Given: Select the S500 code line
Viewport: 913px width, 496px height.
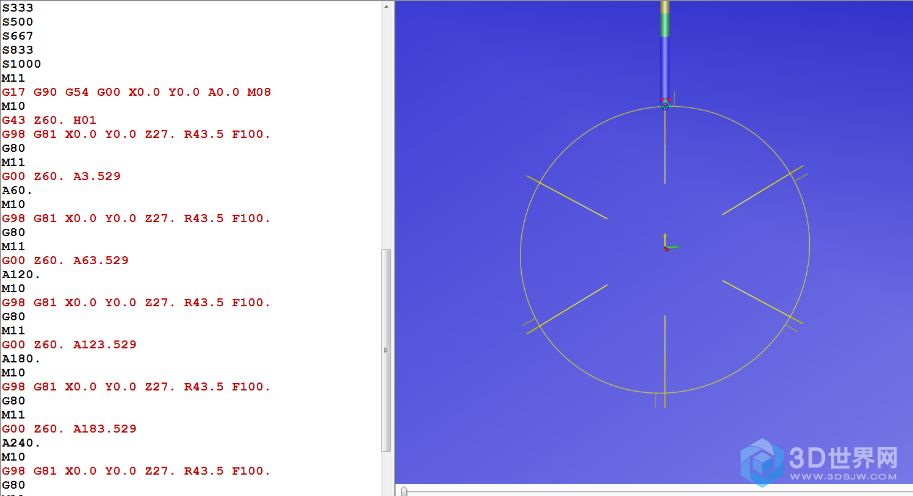Looking at the screenshot, I should (x=18, y=22).
